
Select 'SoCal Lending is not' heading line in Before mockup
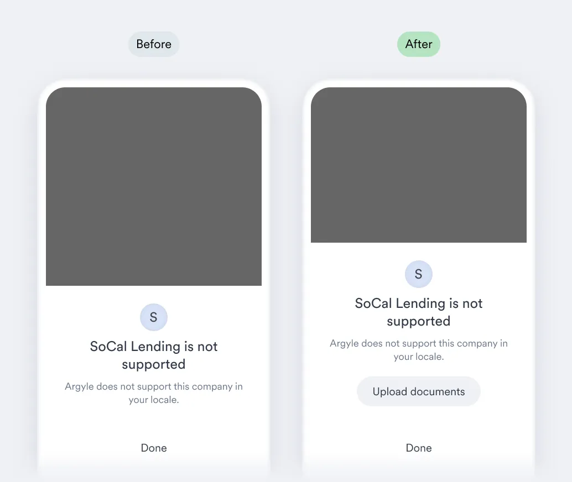pos(154,347)
